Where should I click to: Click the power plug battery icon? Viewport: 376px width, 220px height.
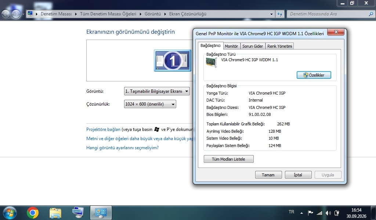[337, 213]
